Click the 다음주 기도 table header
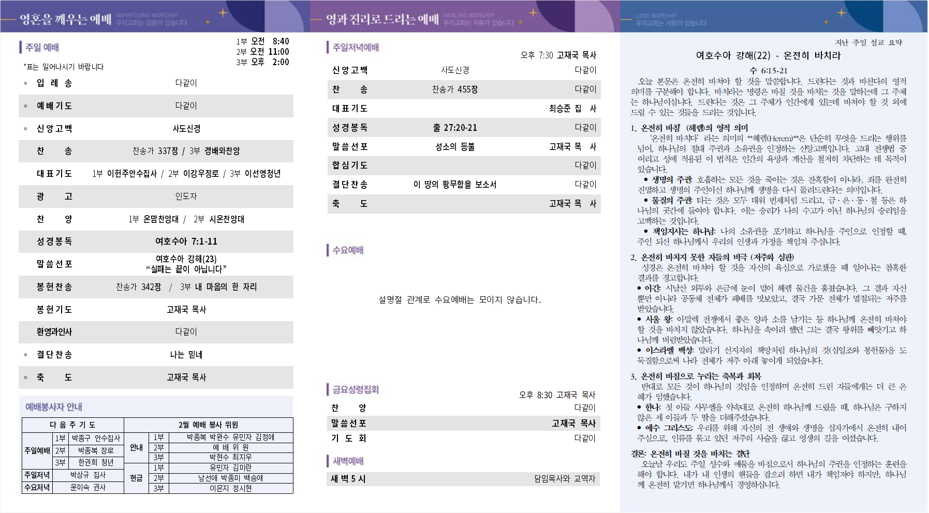Viewport: 929px width, 513px height. pyautogui.click(x=72, y=425)
